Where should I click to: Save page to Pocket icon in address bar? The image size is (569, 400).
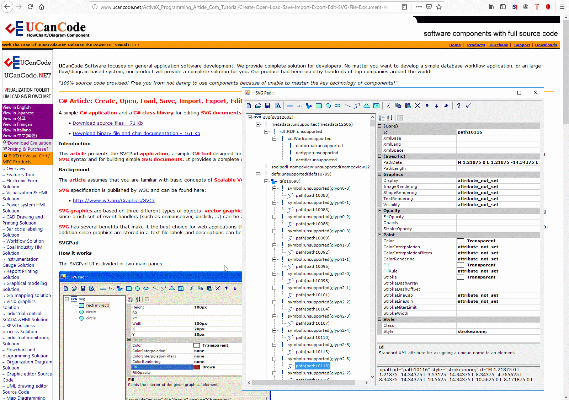[429, 7]
